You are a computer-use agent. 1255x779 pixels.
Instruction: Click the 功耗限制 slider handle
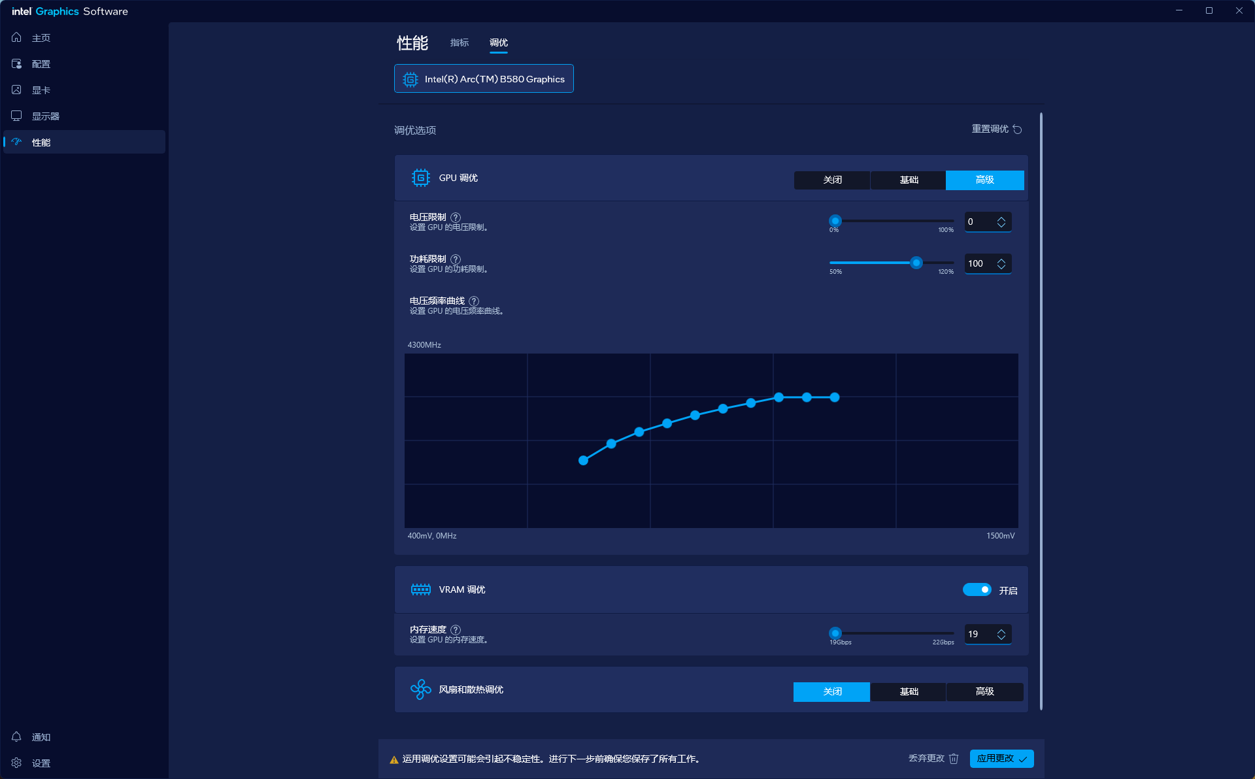click(916, 263)
